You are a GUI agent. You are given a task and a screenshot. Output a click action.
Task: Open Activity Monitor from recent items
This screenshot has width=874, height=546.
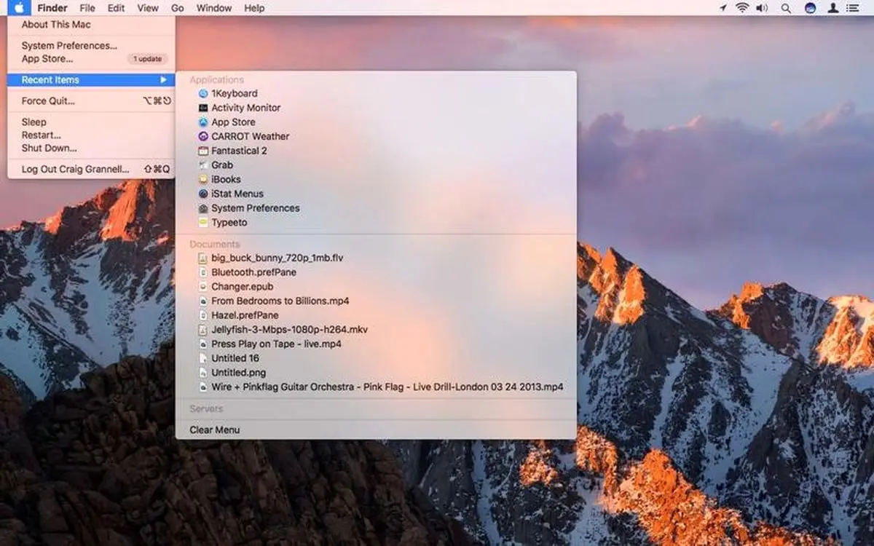(x=245, y=108)
